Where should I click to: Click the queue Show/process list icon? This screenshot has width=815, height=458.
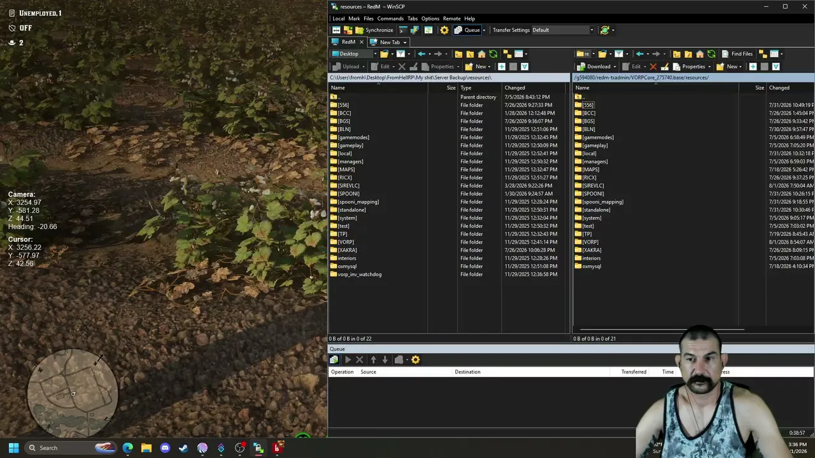[334, 360]
